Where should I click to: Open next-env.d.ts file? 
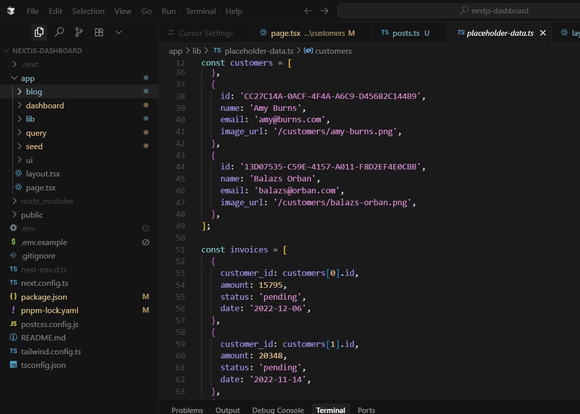coord(79,269)
